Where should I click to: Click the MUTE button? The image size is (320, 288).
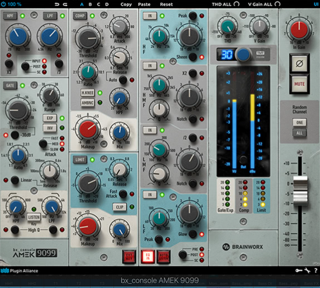[x=299, y=84]
